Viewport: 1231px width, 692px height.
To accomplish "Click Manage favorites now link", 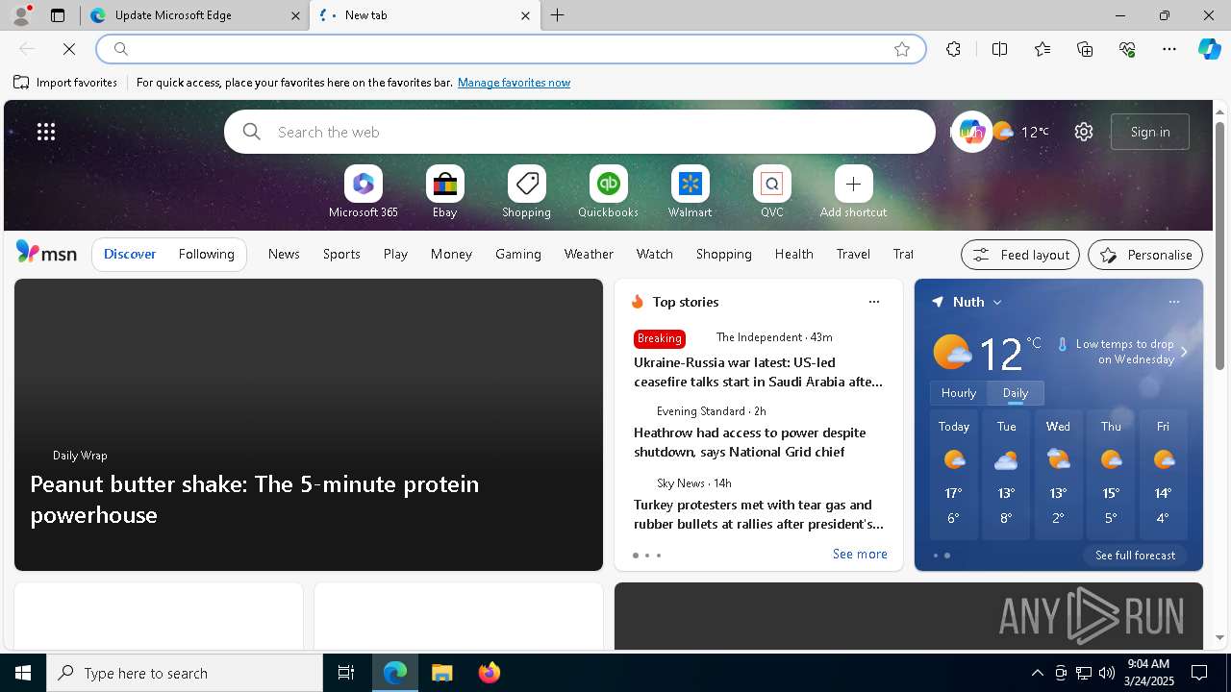I will click(x=514, y=83).
